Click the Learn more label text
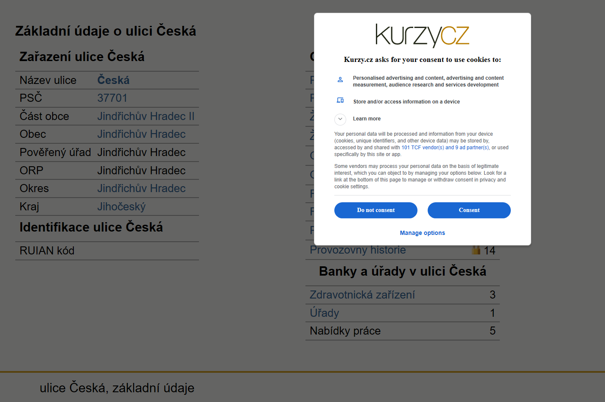 tap(367, 119)
